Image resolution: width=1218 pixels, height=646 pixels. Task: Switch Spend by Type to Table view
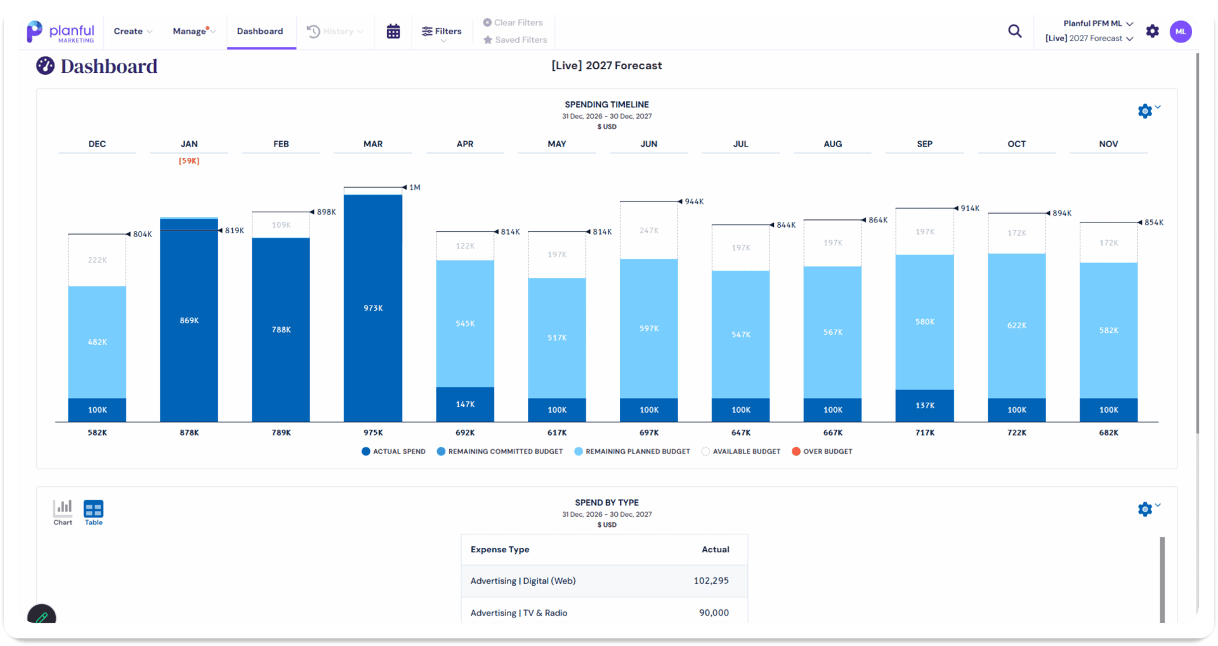[93, 512]
